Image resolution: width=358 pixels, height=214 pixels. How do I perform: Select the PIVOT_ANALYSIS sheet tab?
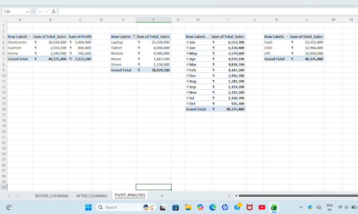tap(130, 195)
